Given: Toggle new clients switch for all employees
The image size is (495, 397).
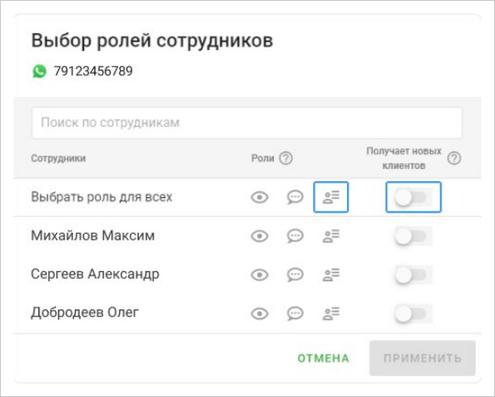Looking at the screenshot, I should (x=413, y=197).
